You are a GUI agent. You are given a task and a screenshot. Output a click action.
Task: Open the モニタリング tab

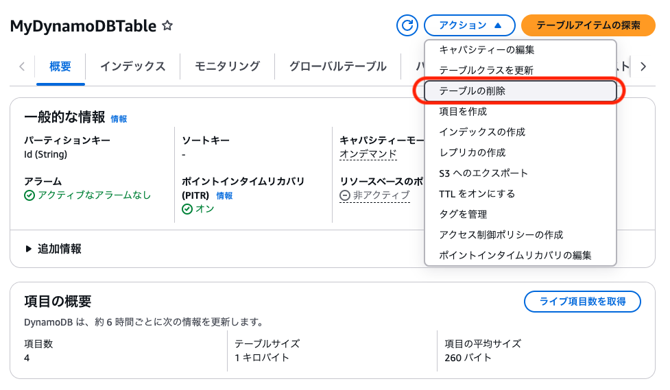[227, 66]
